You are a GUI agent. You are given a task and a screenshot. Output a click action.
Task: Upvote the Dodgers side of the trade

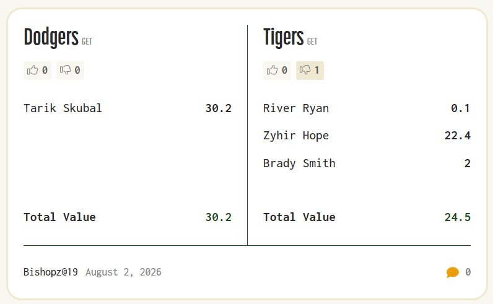pyautogui.click(x=37, y=70)
